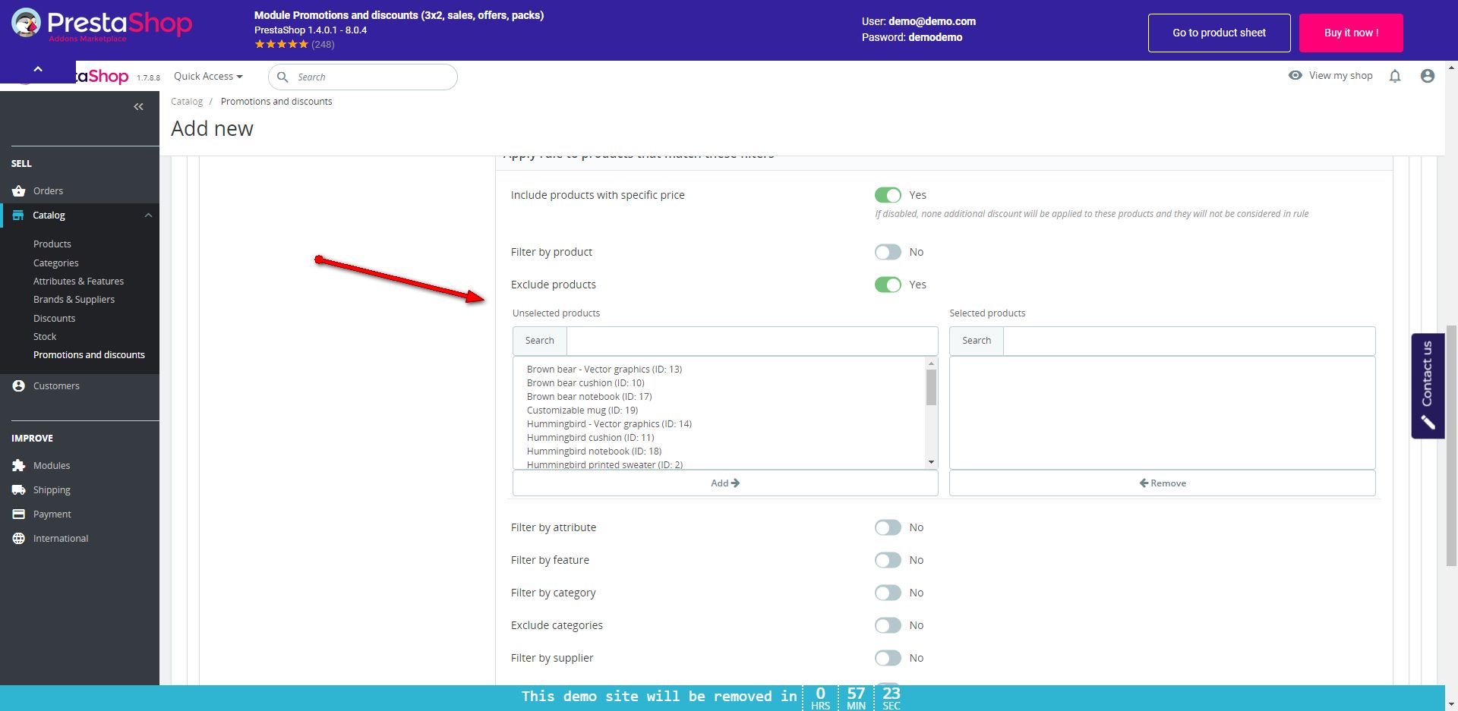Image resolution: width=1458 pixels, height=711 pixels.
Task: Collapse the Catalog menu chevron
Action: 148,216
